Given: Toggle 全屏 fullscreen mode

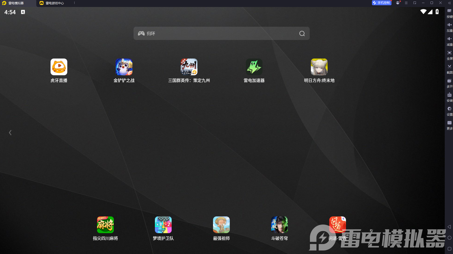Looking at the screenshot, I should (449, 55).
